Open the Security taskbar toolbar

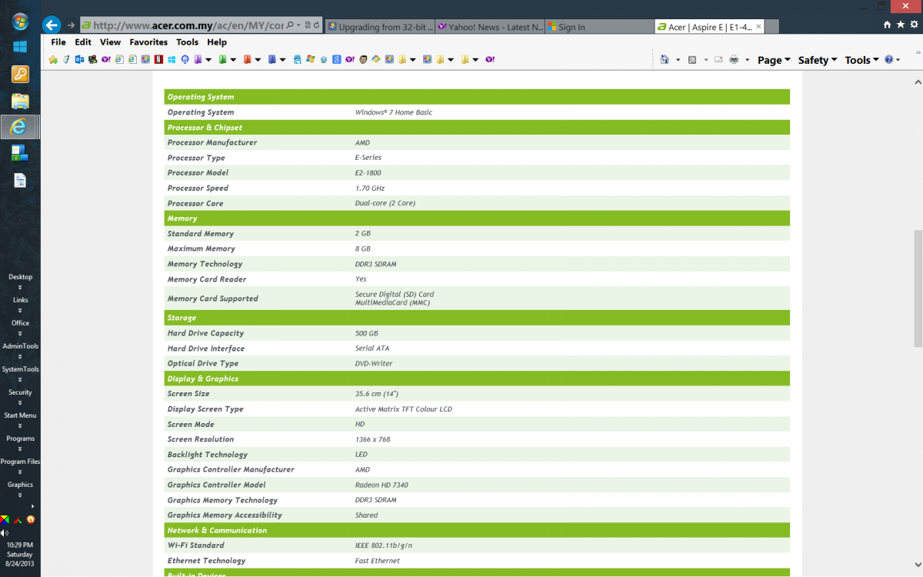[x=20, y=392]
